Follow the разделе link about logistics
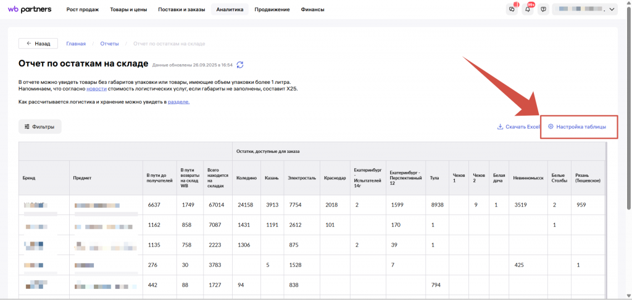 pos(178,102)
